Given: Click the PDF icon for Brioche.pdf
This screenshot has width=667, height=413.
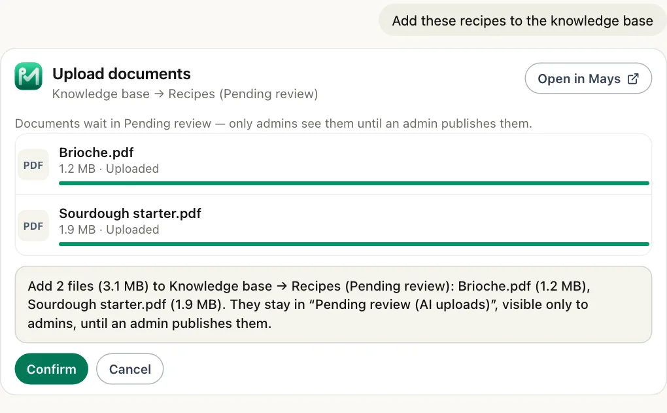Looking at the screenshot, I should (x=33, y=165).
